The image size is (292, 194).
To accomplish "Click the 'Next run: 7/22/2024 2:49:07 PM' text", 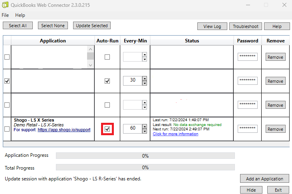I will coord(181,129).
